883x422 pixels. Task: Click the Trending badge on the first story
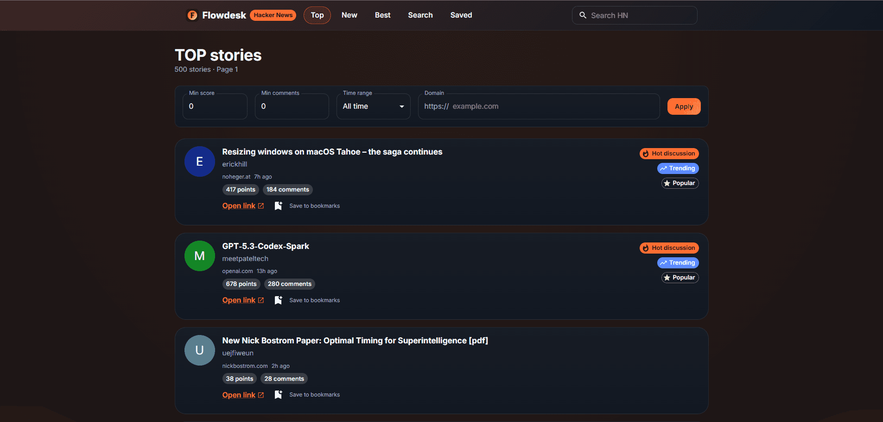click(x=678, y=168)
